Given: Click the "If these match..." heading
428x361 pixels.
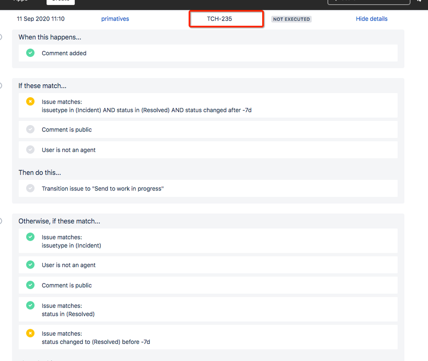Looking at the screenshot, I should (x=42, y=86).
